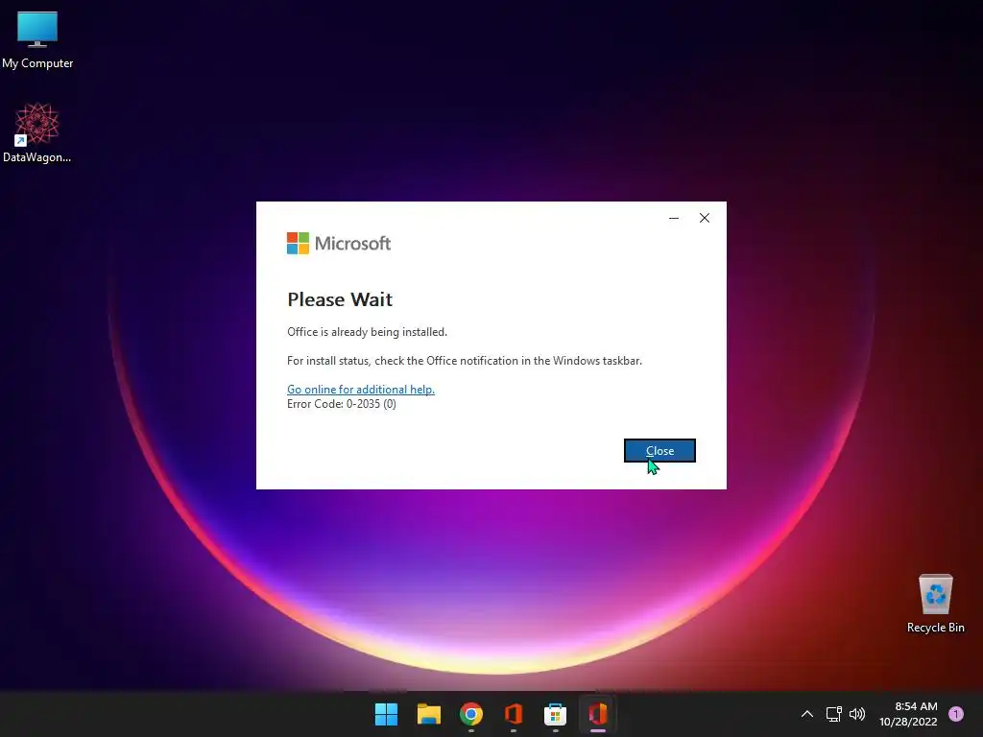Click the Close button in the dialog
This screenshot has height=737, width=983.
659,451
